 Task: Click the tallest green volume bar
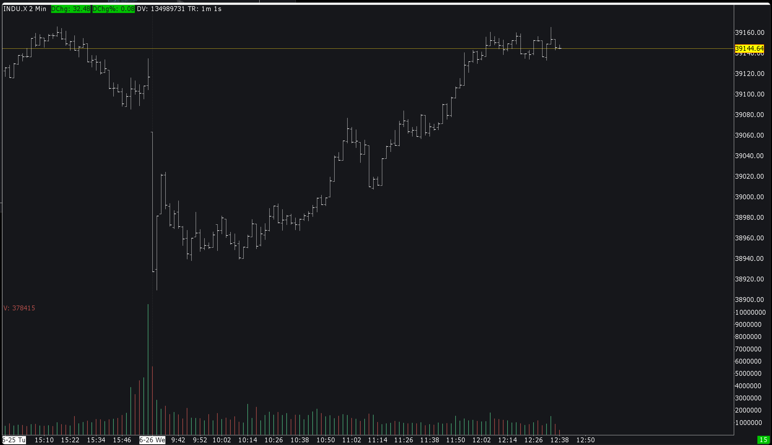point(148,367)
